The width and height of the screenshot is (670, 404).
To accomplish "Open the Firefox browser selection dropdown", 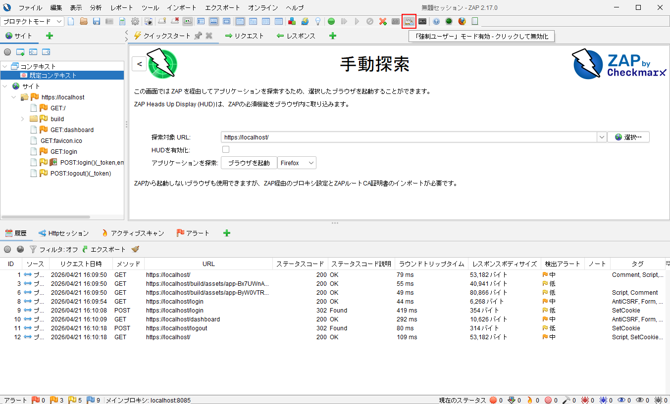I will pos(297,163).
